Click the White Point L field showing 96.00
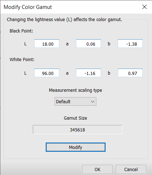This screenshot has height=175, width=152. click(x=47, y=73)
